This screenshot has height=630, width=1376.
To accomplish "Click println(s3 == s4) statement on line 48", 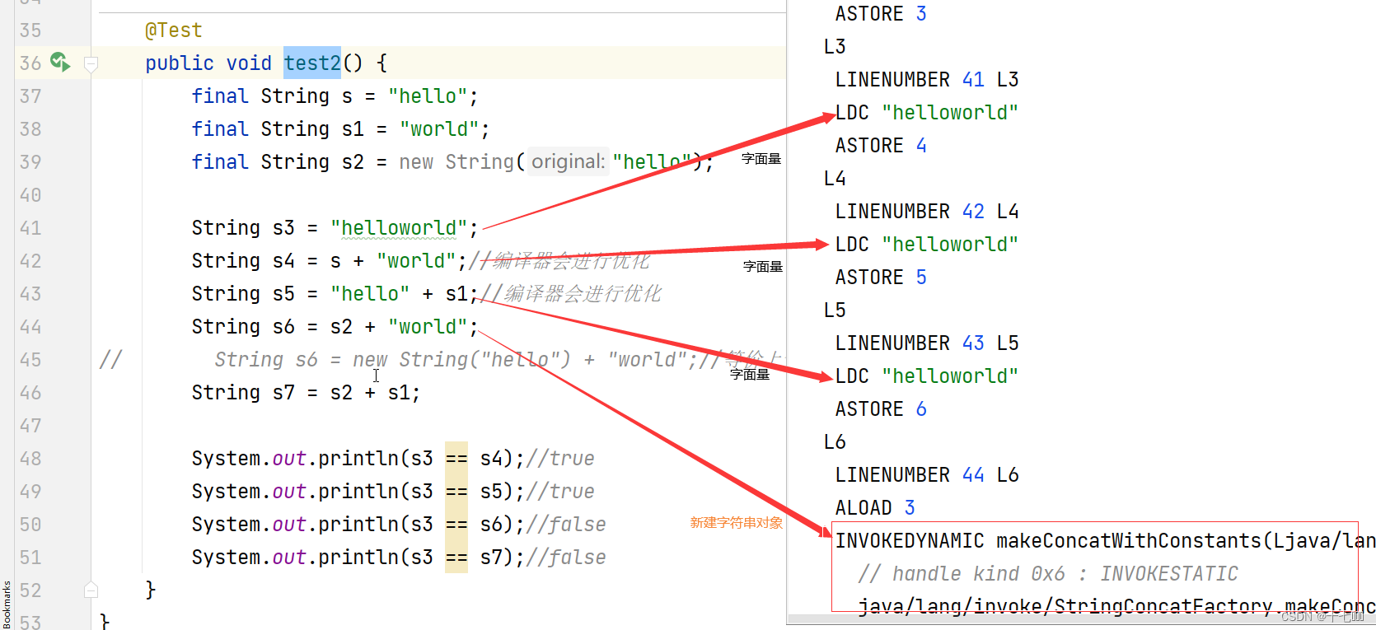I will pos(358,459).
